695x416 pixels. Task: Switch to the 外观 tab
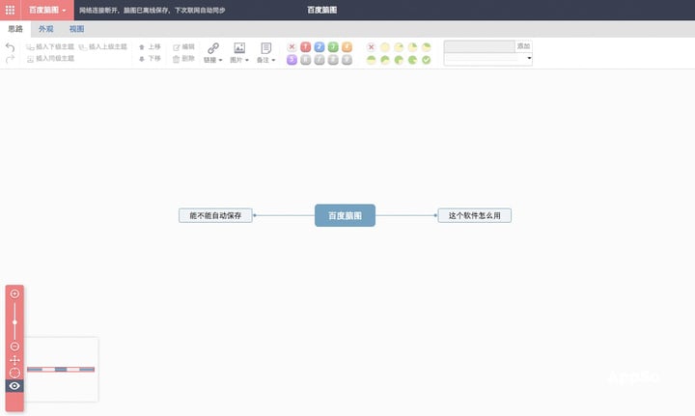coord(45,29)
